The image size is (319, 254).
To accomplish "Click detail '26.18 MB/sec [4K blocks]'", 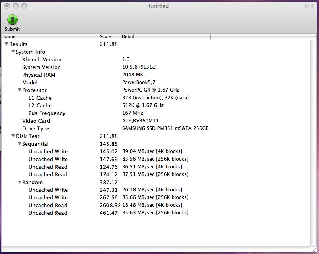I will 152,190.
